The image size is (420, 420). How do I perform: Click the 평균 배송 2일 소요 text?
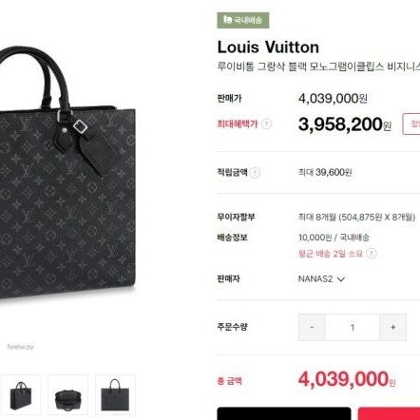point(331,254)
